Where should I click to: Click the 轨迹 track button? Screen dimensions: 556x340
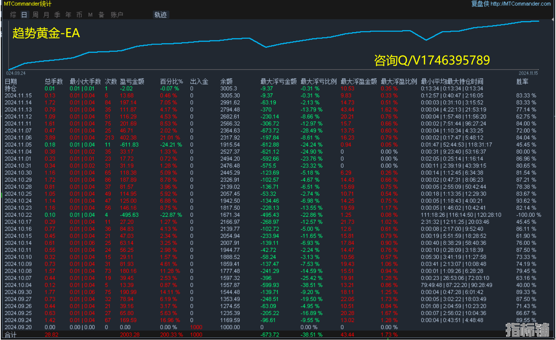click(161, 15)
